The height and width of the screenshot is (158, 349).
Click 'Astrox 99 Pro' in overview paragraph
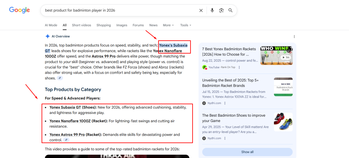[104, 56]
